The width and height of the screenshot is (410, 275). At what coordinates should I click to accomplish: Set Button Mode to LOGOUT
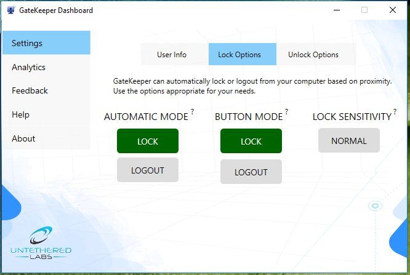tap(251, 172)
